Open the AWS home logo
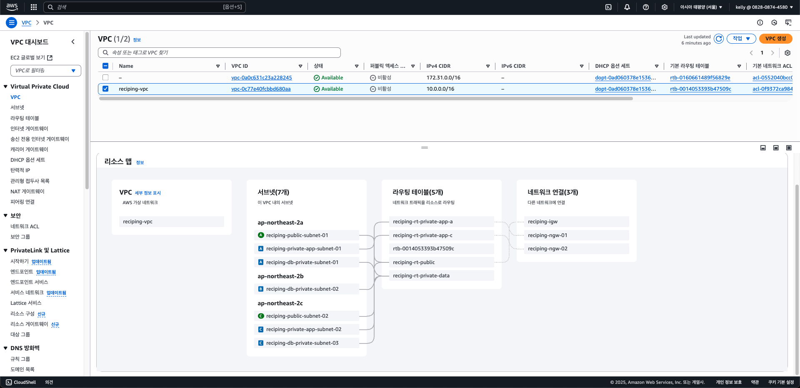The height and width of the screenshot is (388, 800). coord(12,7)
